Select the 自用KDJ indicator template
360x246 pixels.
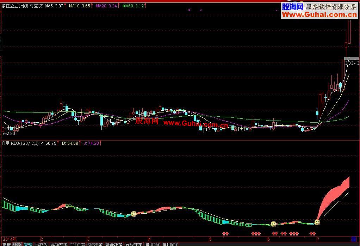click(x=170, y=244)
